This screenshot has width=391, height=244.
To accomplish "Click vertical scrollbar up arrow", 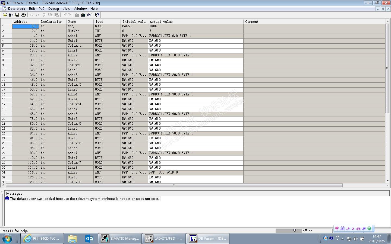I will tap(387, 21).
